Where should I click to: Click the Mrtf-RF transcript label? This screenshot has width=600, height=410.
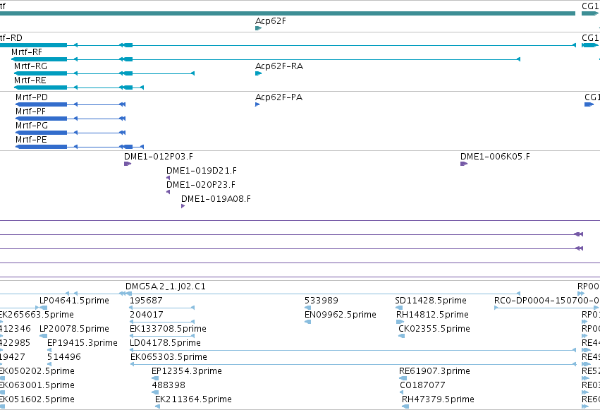[x=27, y=52]
